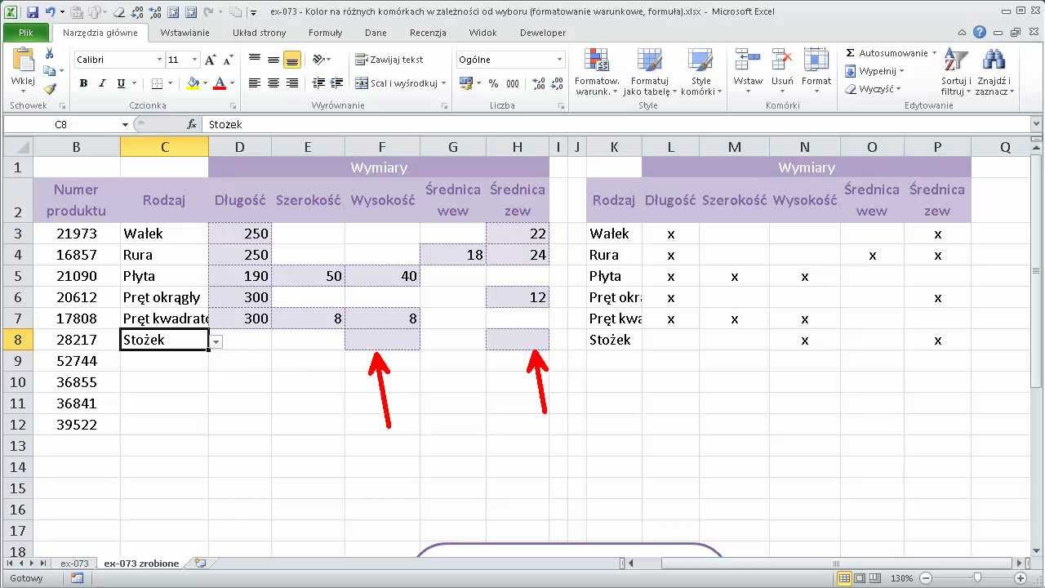
Task: Click the insert function fx icon
Action: (x=192, y=124)
